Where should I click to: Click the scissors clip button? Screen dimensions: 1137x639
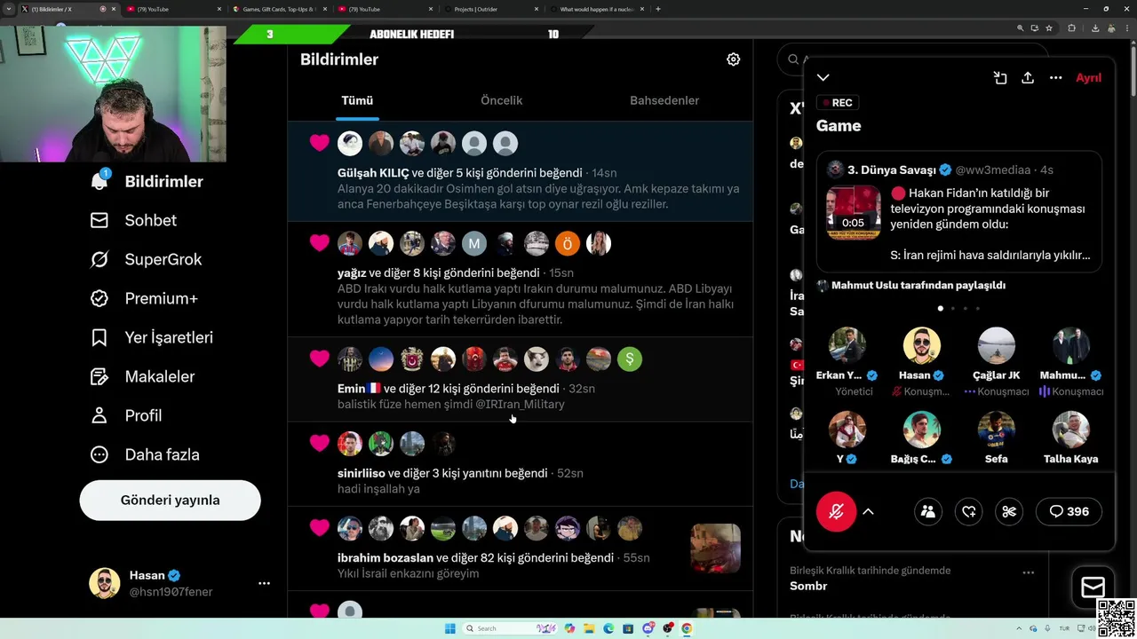(x=1009, y=511)
